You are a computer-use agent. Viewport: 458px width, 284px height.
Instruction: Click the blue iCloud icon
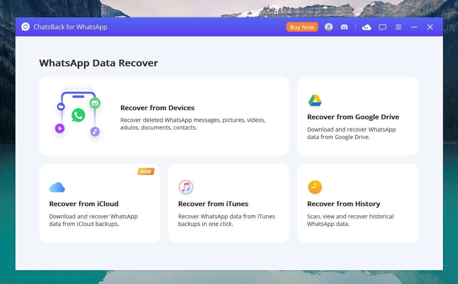pos(57,187)
